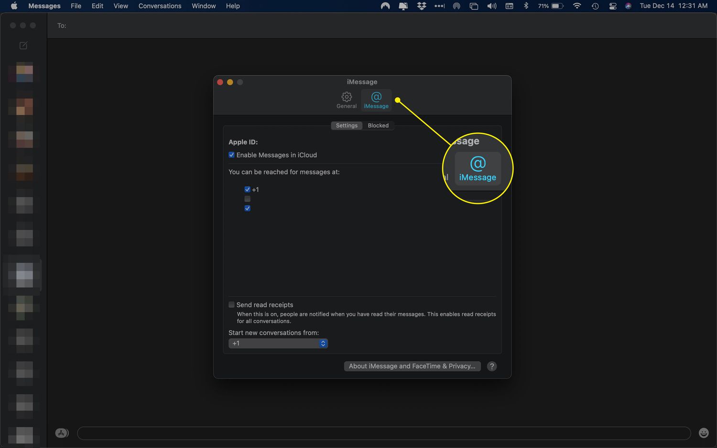Uncheck the +1 phone number checkbox
This screenshot has width=717, height=448.
248,190
